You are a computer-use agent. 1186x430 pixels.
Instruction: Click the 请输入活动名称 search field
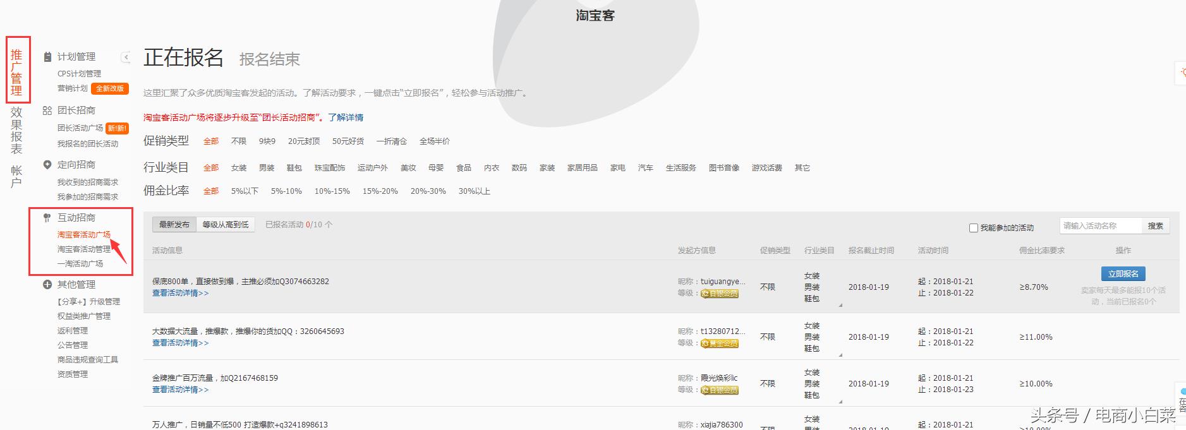click(x=1101, y=226)
